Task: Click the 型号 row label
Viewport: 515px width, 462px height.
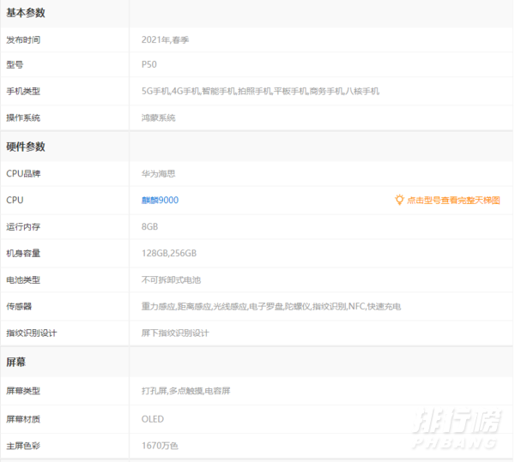Action: click(15, 64)
